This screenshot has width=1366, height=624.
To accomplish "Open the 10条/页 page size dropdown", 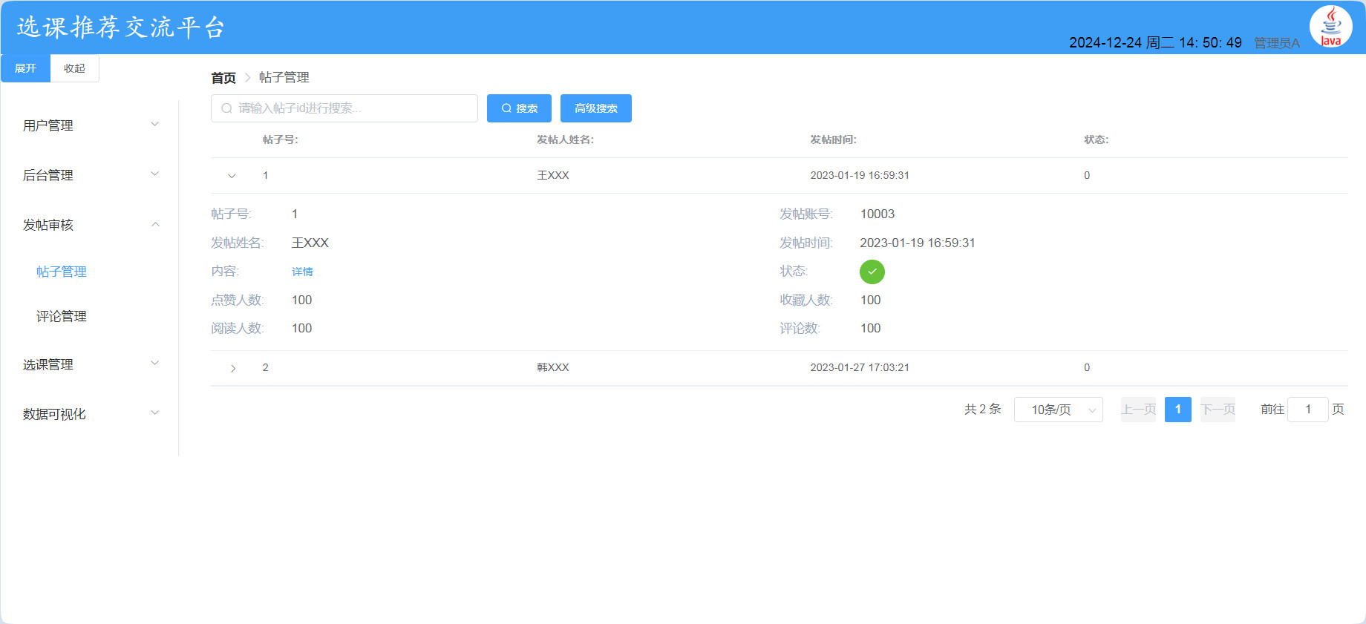I will 1059,410.
